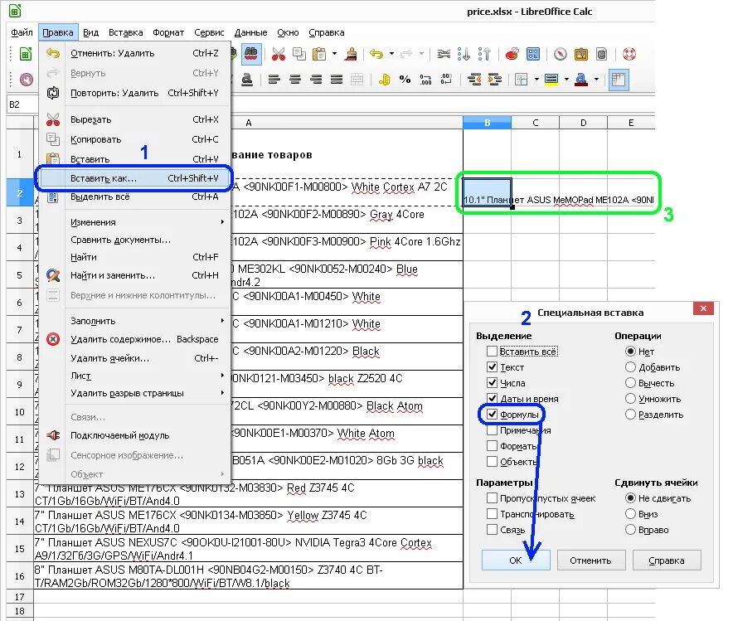Image resolution: width=733 pixels, height=621 pixels.
Task: Click the Sort Ascending toolbar icon
Action: (x=464, y=54)
